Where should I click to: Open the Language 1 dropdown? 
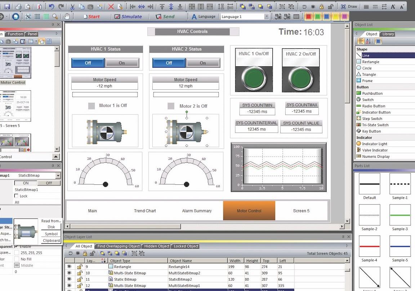coord(267,17)
